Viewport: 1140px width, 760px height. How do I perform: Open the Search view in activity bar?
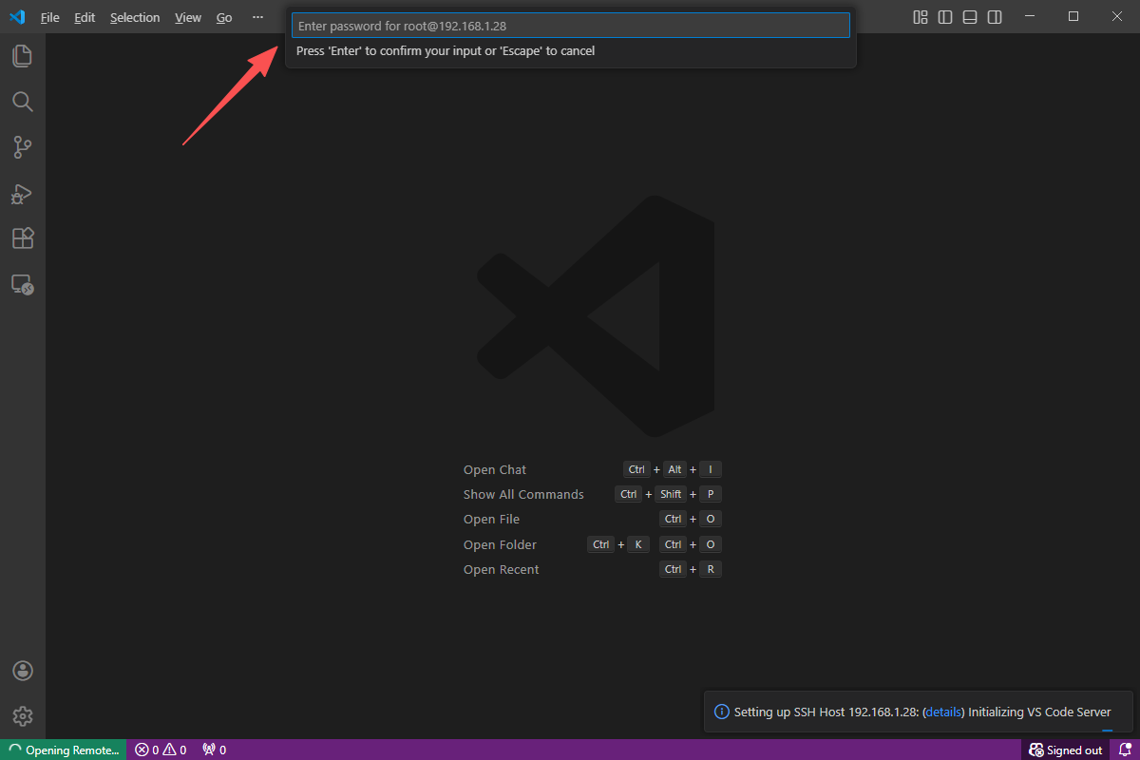coord(23,102)
